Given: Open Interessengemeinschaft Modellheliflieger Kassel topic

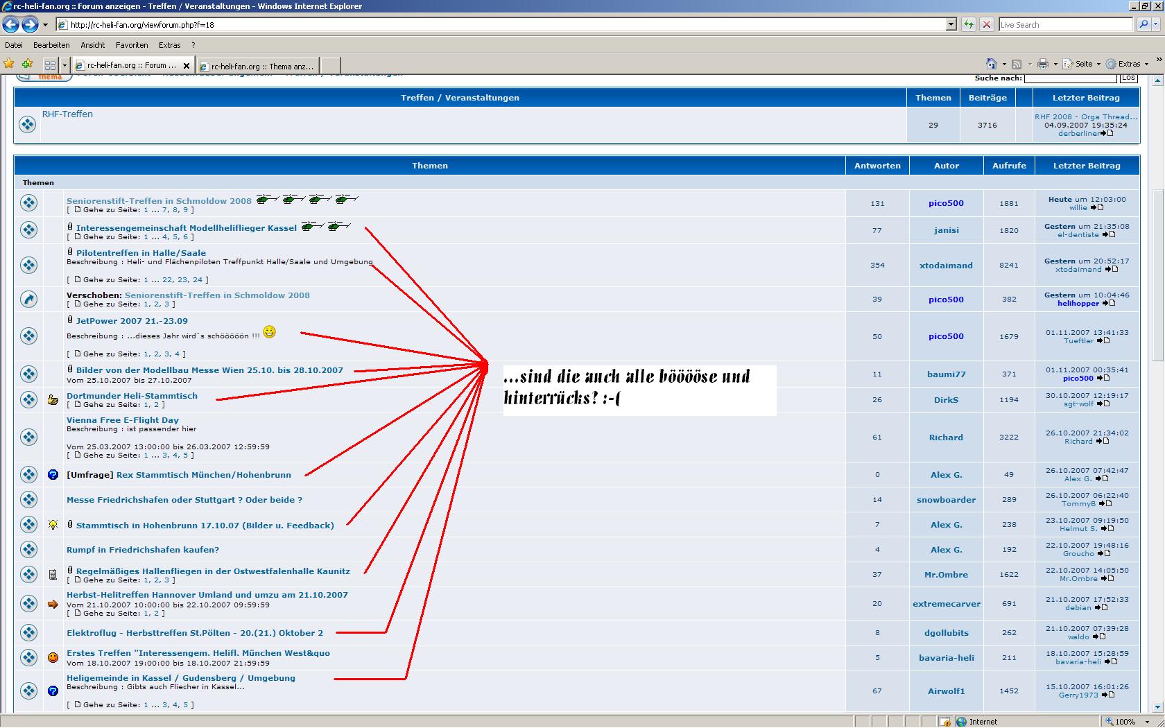Looking at the screenshot, I should (187, 228).
